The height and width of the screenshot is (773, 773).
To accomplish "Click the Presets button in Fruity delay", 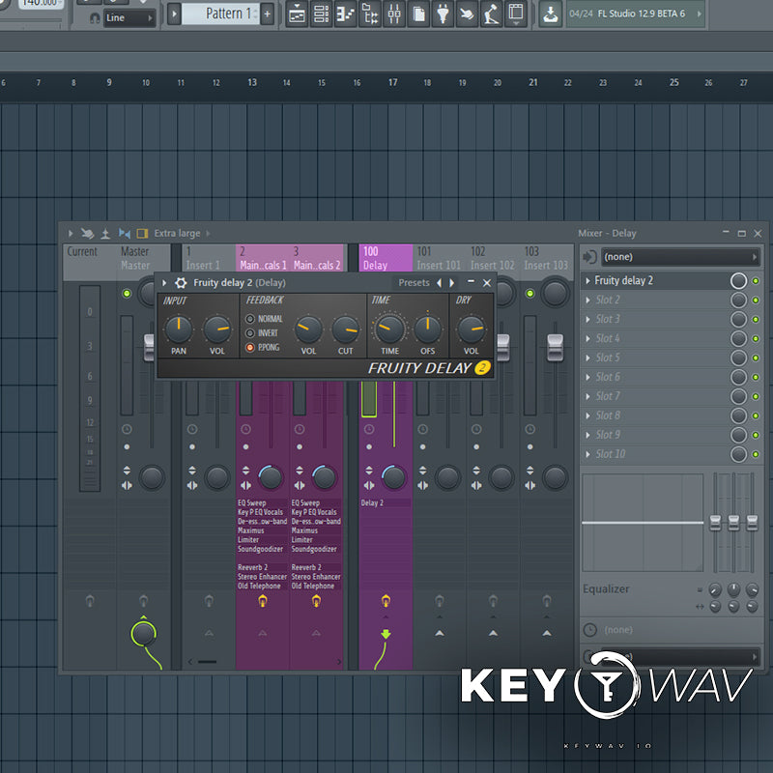I will pos(414,283).
